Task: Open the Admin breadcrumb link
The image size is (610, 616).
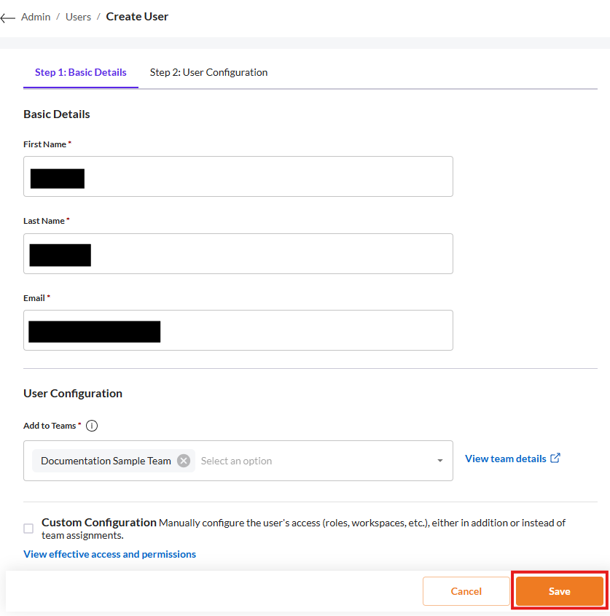Action: coord(36,17)
